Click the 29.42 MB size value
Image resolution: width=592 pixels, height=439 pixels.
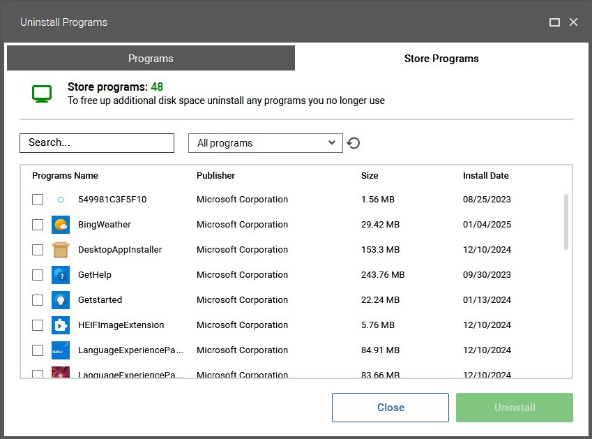380,225
